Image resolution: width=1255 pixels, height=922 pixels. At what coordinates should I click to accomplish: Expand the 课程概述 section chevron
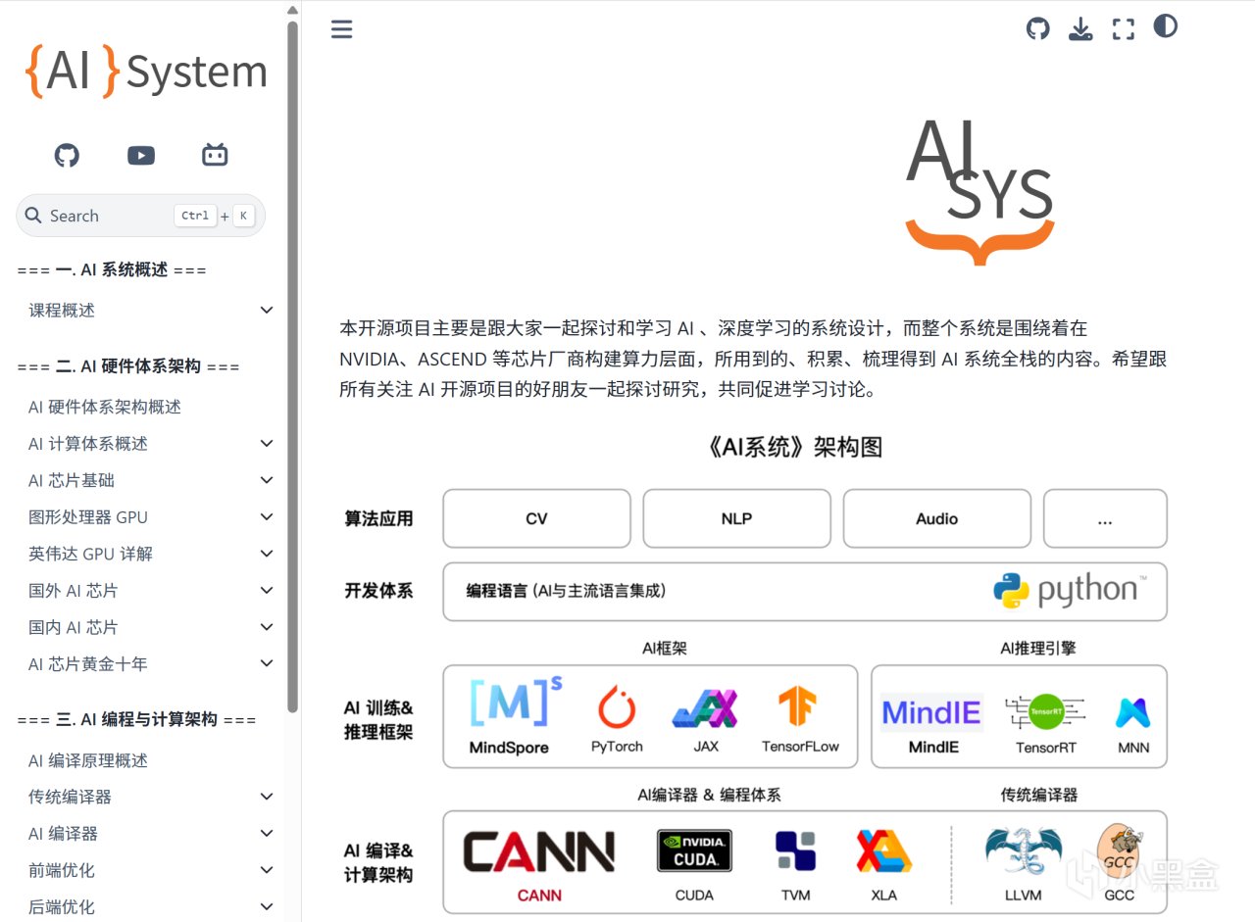(x=267, y=310)
